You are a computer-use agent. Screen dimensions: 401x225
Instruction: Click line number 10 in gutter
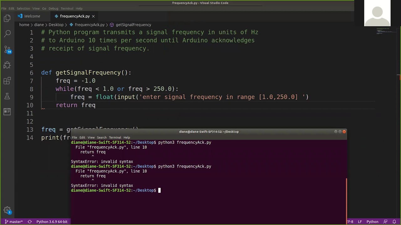coord(29,105)
